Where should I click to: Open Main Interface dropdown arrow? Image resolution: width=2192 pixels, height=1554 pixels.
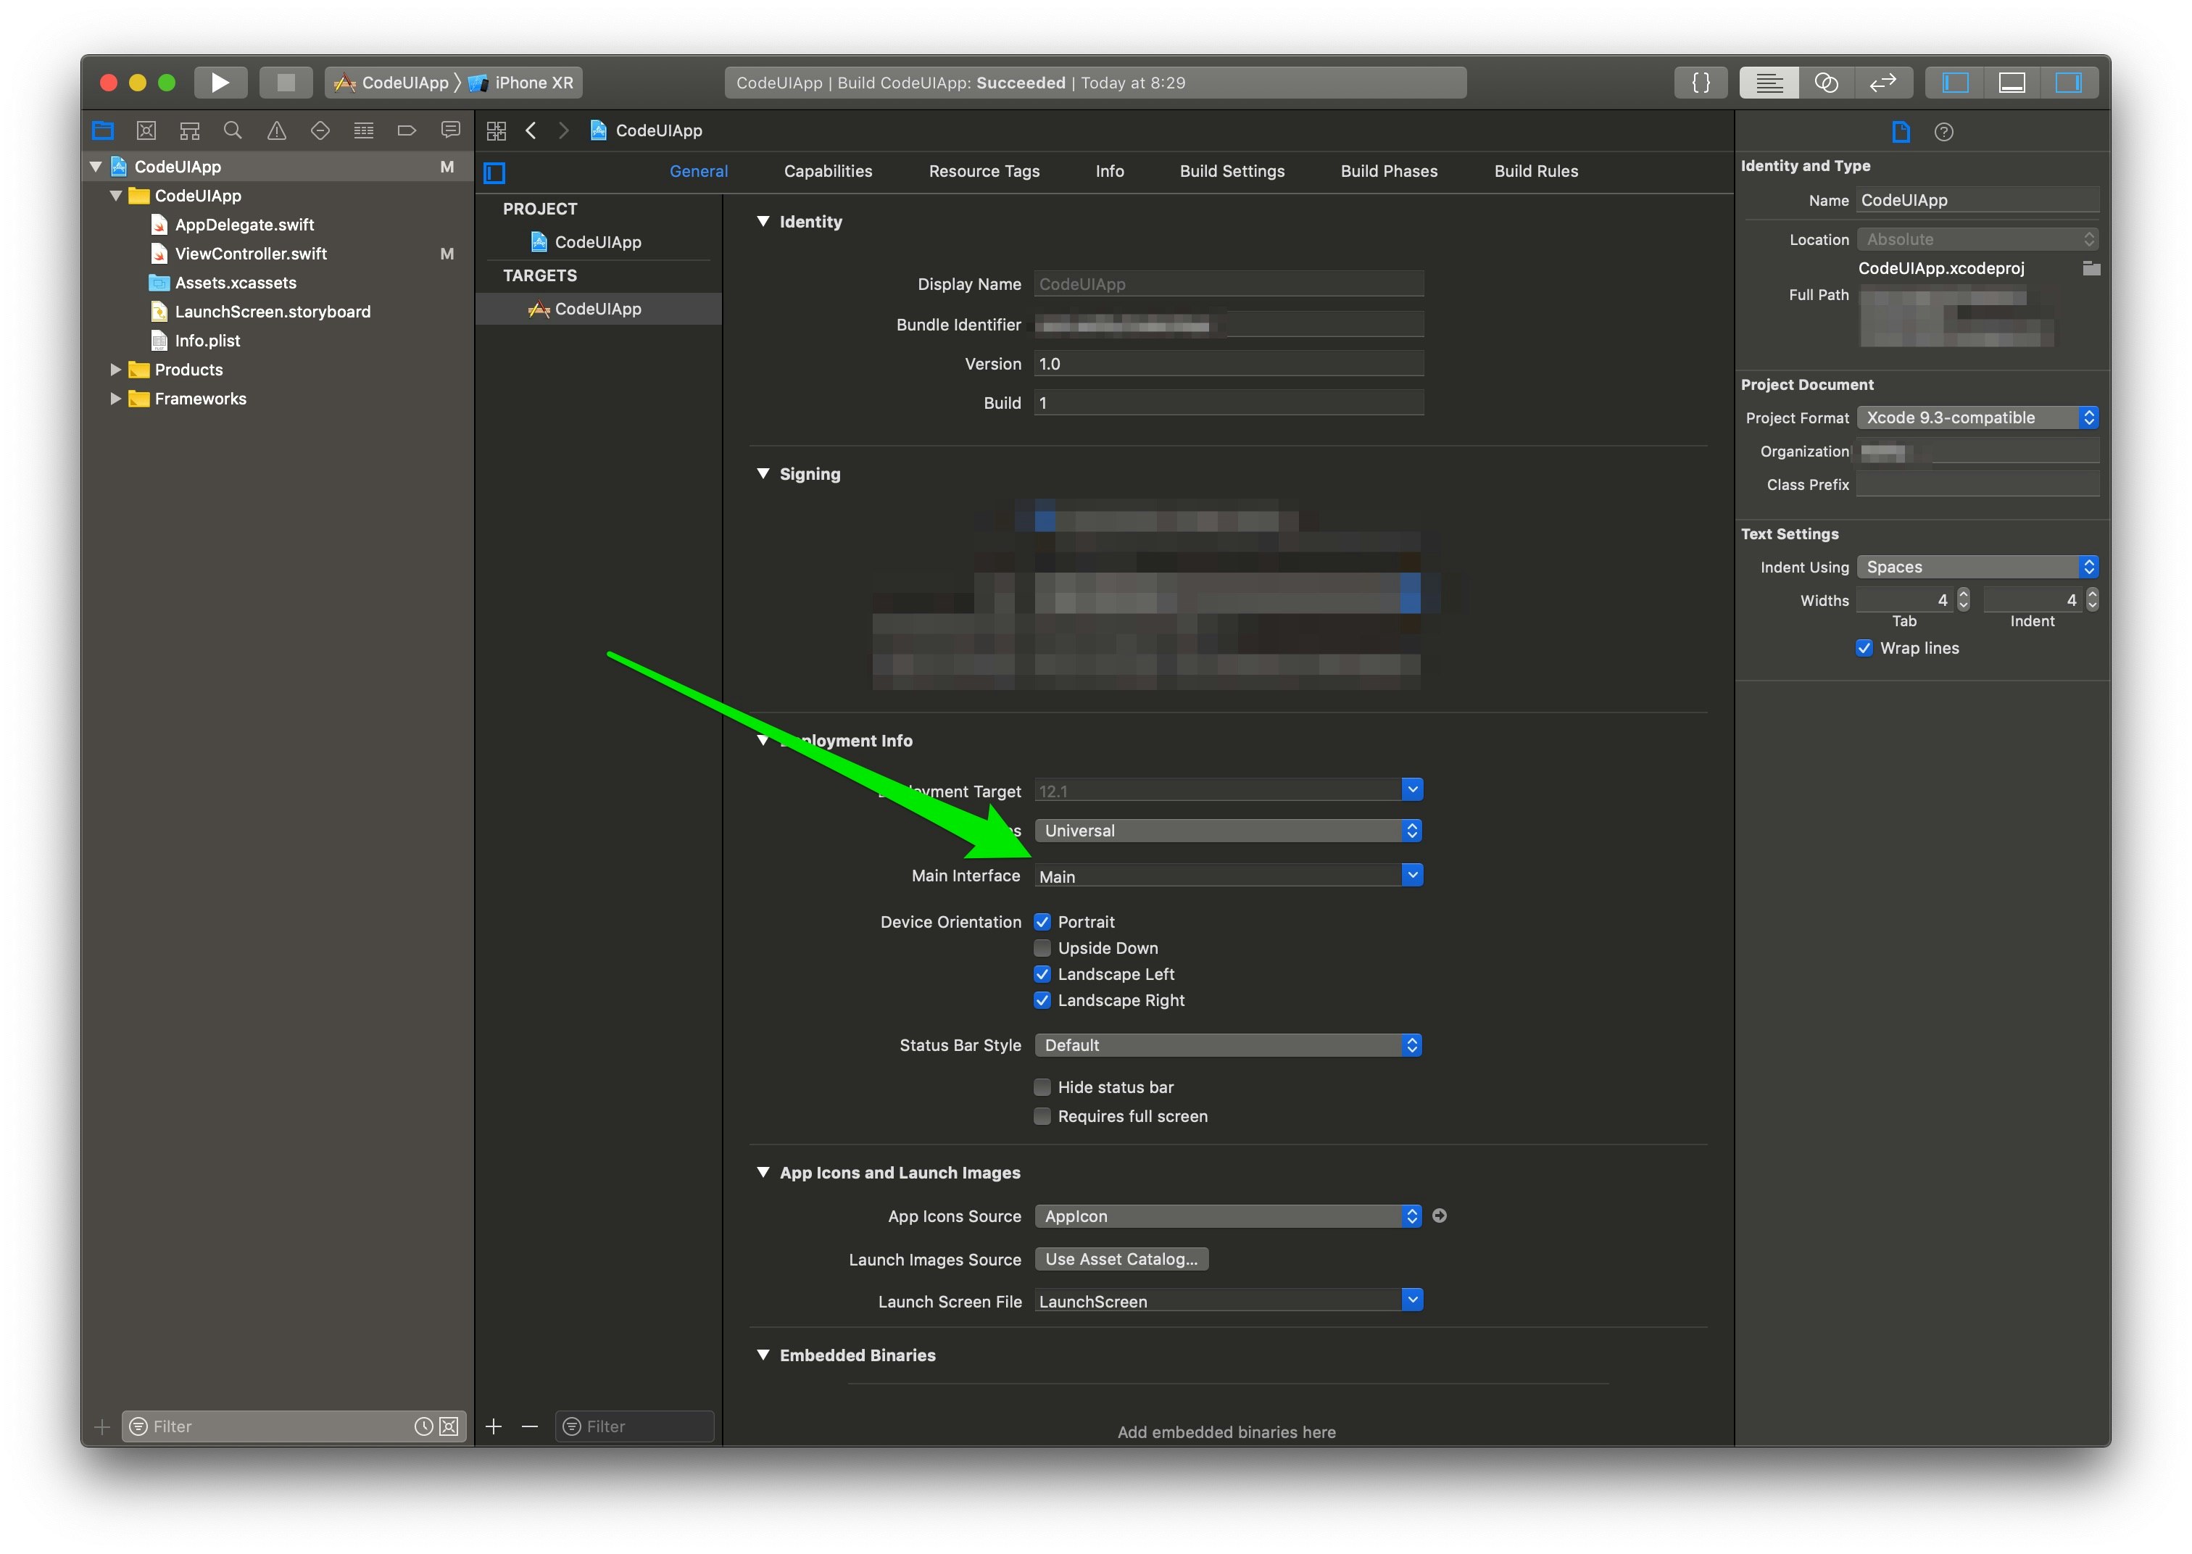[x=1411, y=875]
